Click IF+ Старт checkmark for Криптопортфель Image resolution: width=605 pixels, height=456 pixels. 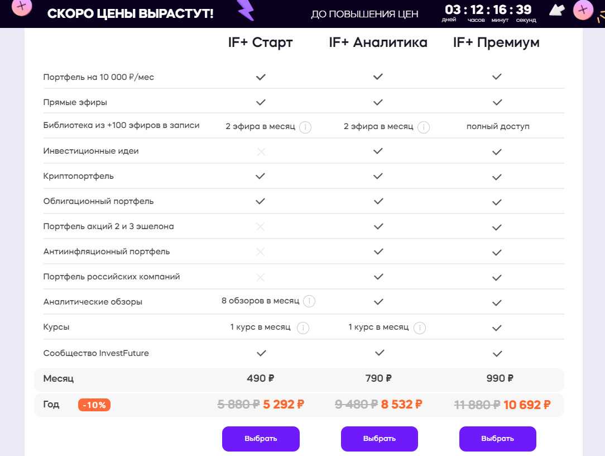coord(260,176)
